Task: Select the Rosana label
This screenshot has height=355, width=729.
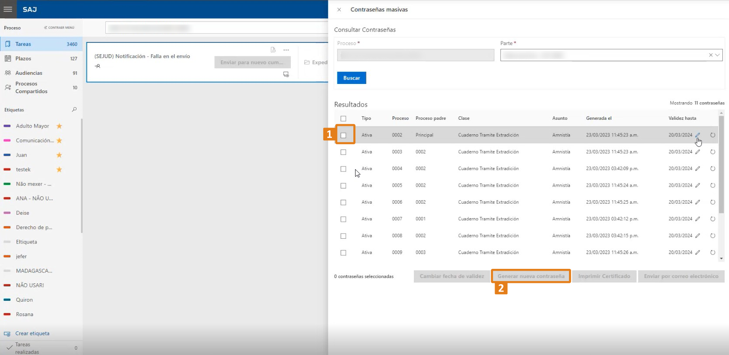Action: click(x=24, y=314)
